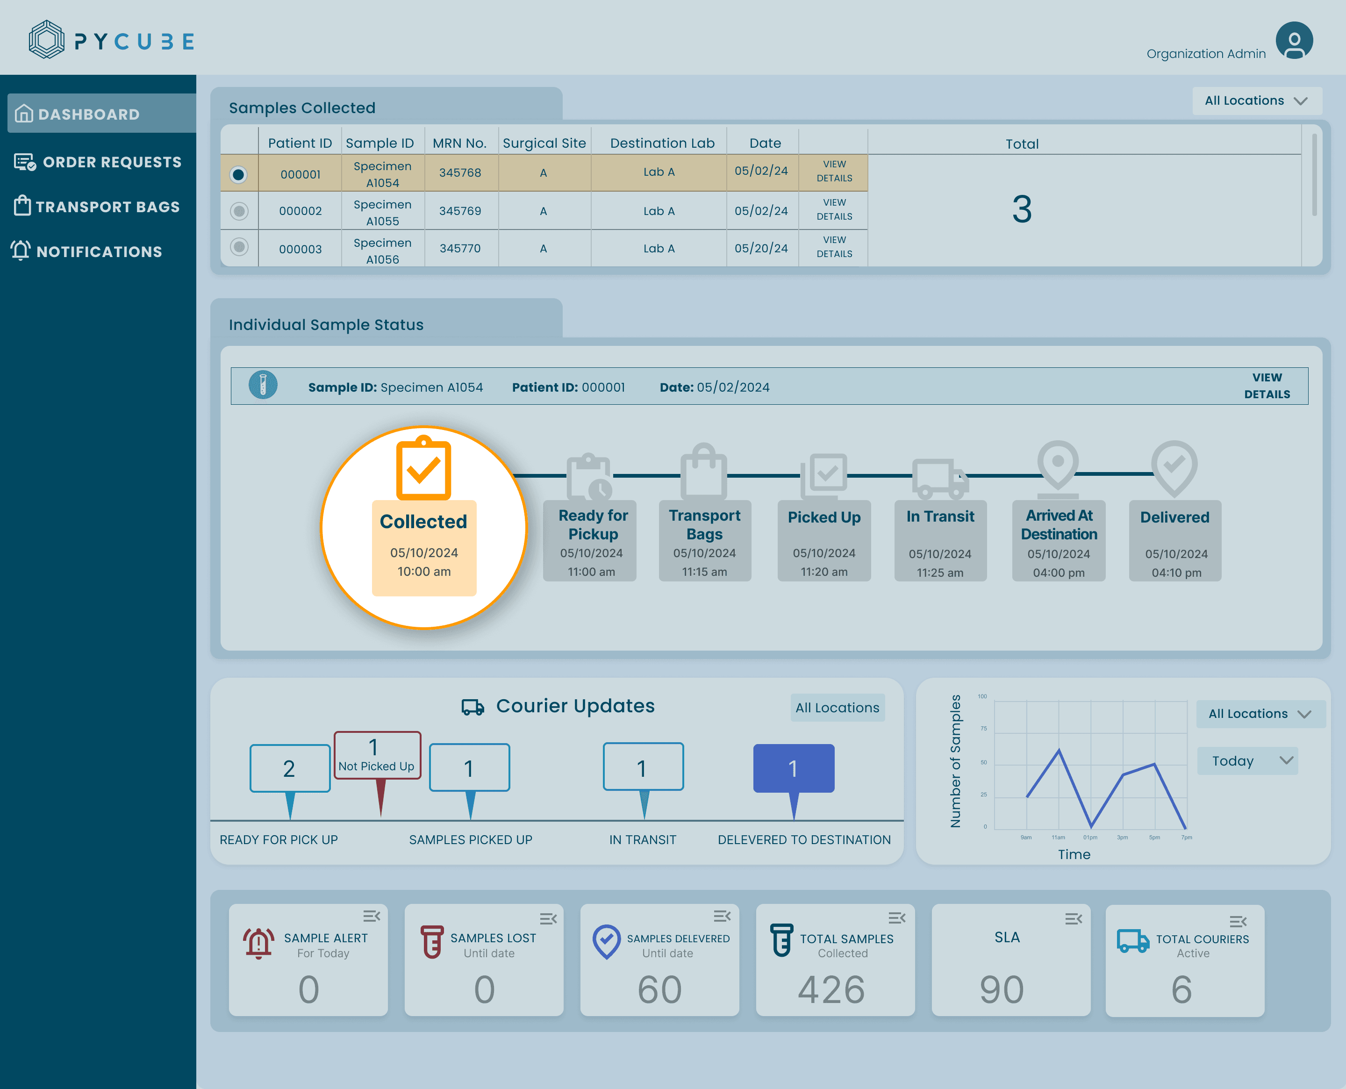Click the Dashboard home icon
This screenshot has width=1346, height=1089.
[x=24, y=114]
